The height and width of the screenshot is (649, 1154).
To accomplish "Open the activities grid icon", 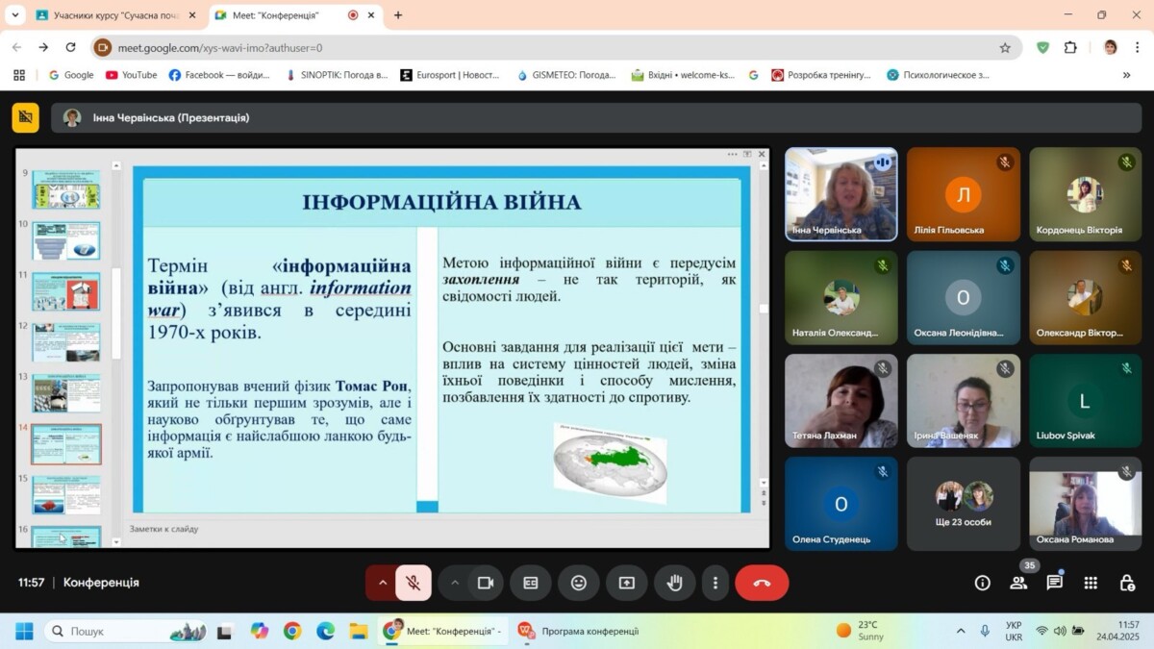I will [1091, 583].
